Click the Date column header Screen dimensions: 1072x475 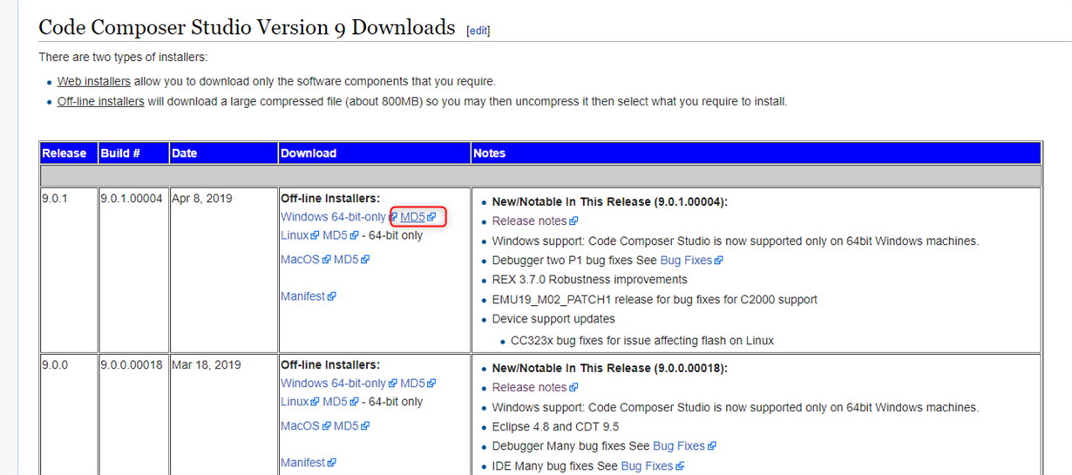click(223, 153)
